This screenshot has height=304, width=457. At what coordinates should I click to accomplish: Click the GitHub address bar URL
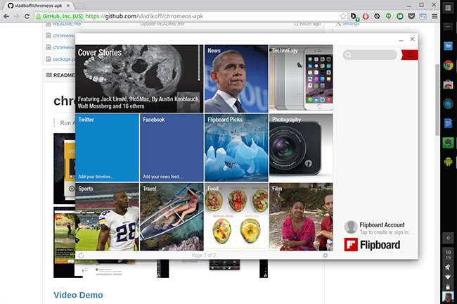pos(144,16)
